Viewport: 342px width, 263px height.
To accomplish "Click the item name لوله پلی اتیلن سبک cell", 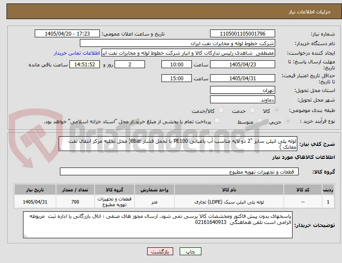I will pyautogui.click(x=229, y=202).
